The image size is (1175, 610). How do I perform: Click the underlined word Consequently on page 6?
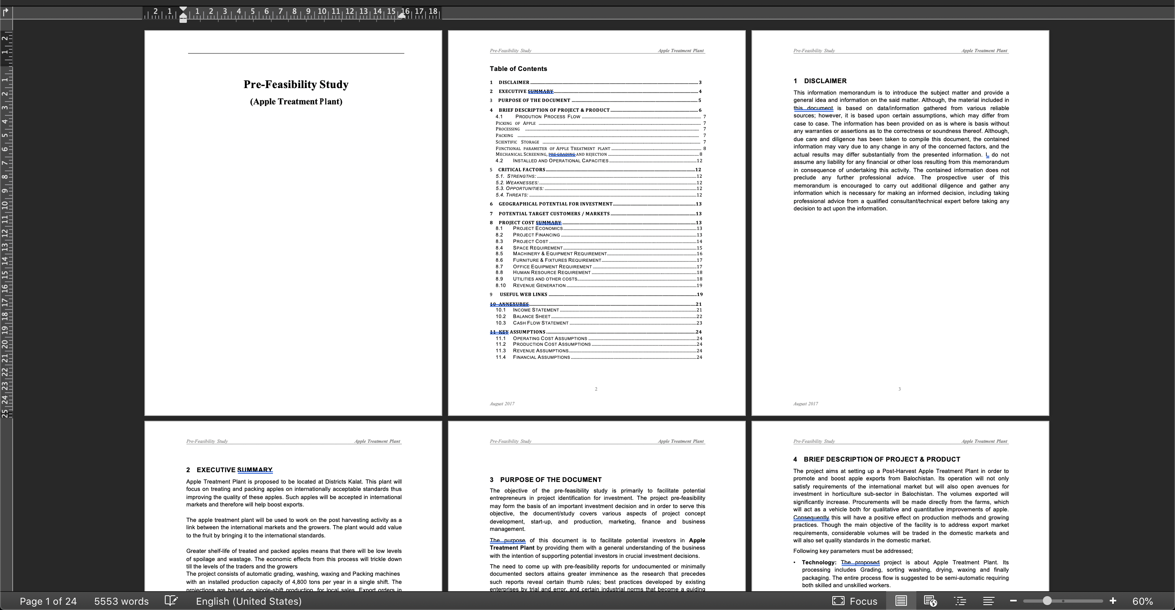point(811,517)
